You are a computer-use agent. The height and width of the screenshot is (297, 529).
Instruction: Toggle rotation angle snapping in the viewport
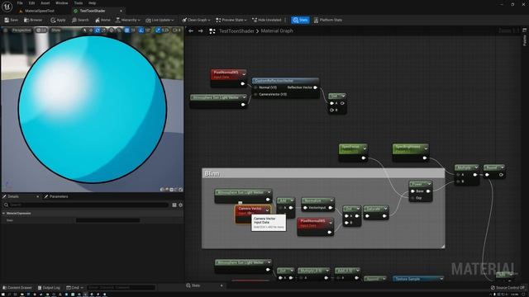pos(141,31)
